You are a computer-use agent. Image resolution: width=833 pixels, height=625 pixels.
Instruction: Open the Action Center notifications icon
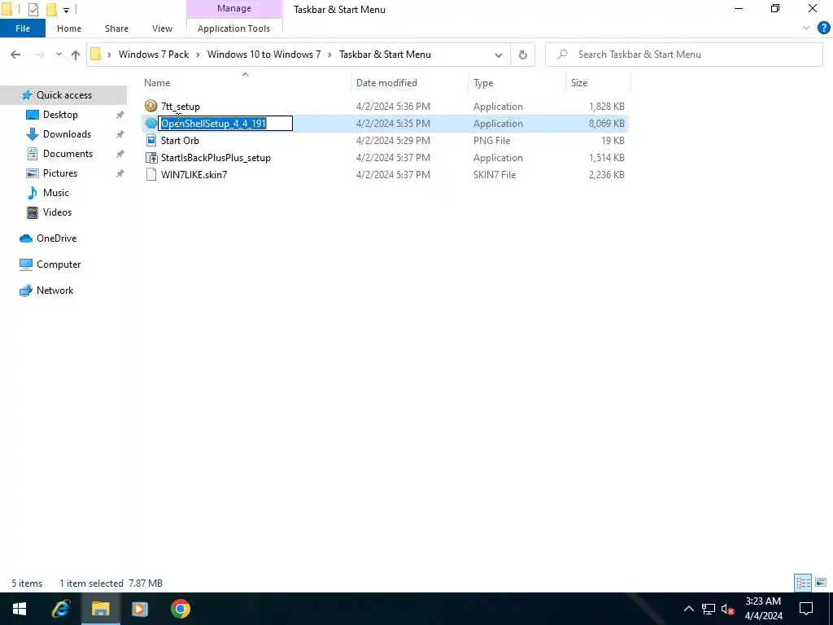pyautogui.click(x=806, y=609)
